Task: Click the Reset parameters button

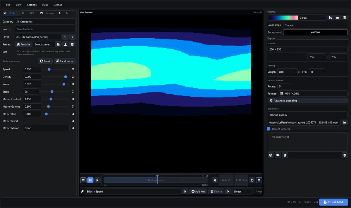Action: coord(45,61)
